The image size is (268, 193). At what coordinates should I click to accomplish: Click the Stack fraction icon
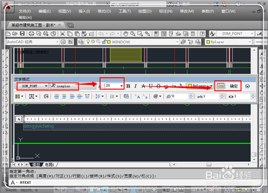pyautogui.click(x=181, y=86)
